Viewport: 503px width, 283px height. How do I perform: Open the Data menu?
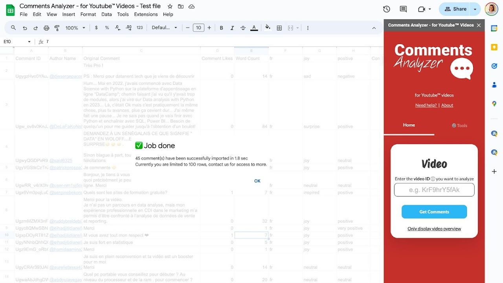tap(106, 15)
